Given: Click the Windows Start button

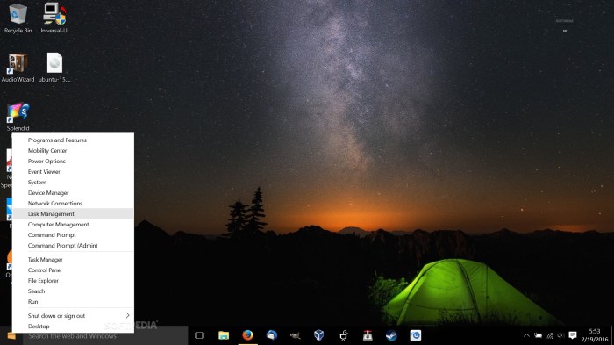Looking at the screenshot, I should tap(11, 336).
